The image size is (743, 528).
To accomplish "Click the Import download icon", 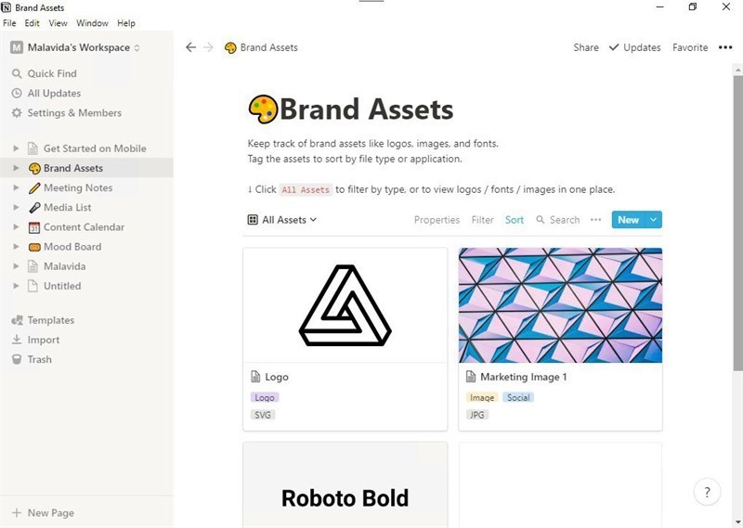I will [x=17, y=340].
